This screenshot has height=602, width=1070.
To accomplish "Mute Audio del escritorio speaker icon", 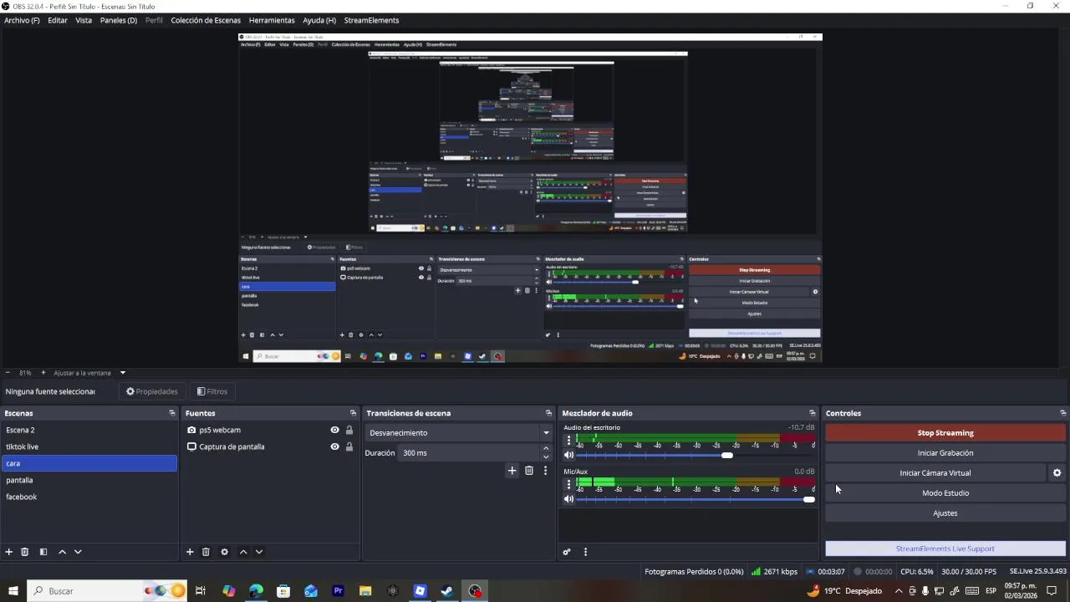I will click(569, 455).
